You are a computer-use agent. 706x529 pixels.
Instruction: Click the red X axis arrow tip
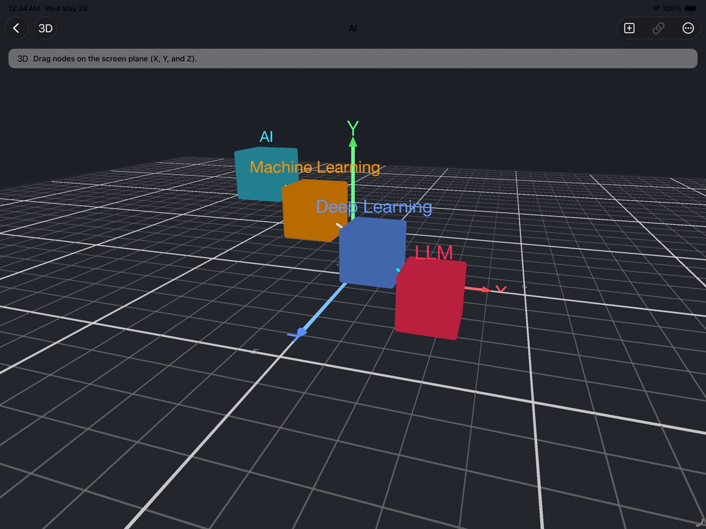486,289
